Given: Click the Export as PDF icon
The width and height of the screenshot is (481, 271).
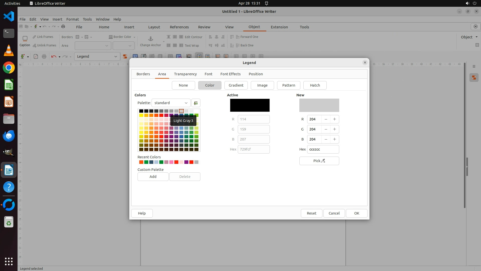Looking at the screenshot, I should pos(36,56).
